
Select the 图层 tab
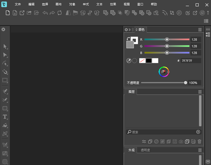[131, 92]
